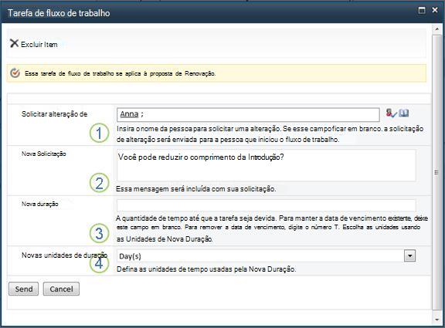Screen dimensions: 445x328
Task: Maximize the Tarefa de fluxo de trabalho dialog
Action: [x=422, y=11]
